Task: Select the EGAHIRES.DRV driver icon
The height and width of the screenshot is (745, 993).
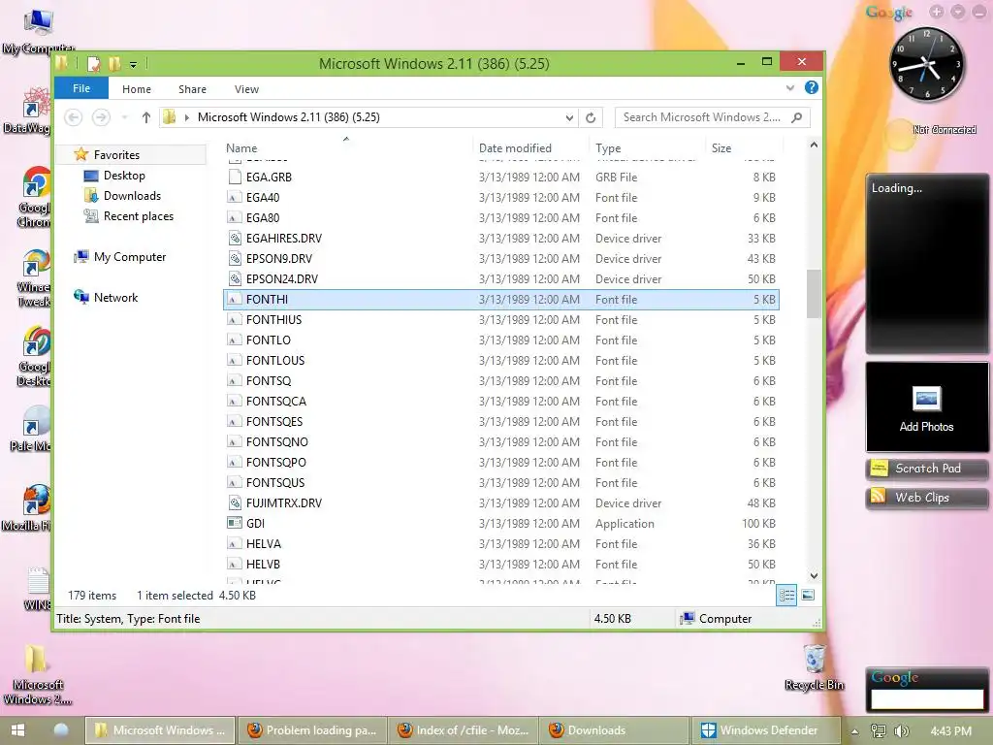Action: 235,239
